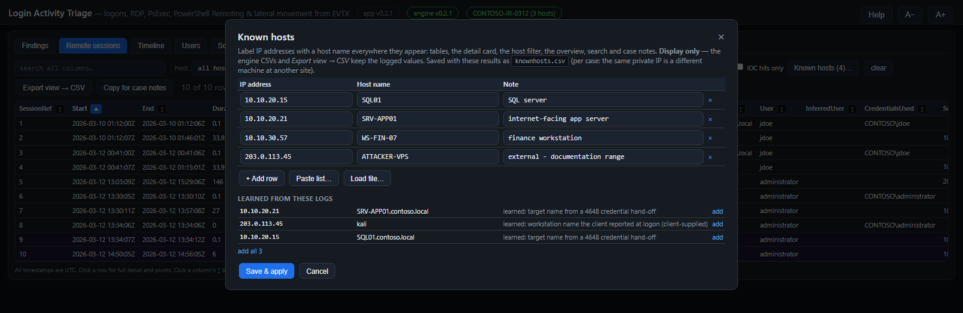Edit note 'external - documentation range'
The width and height of the screenshot is (963, 313).
603,157
